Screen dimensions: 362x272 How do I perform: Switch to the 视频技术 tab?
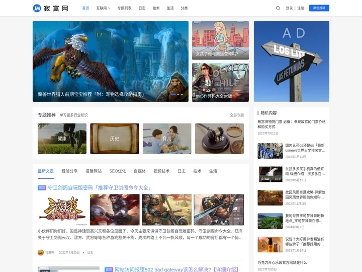click(161, 171)
